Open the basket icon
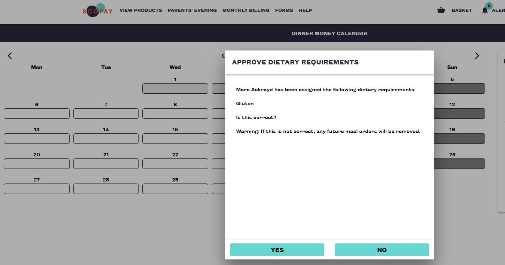The image size is (505, 265). click(x=441, y=10)
